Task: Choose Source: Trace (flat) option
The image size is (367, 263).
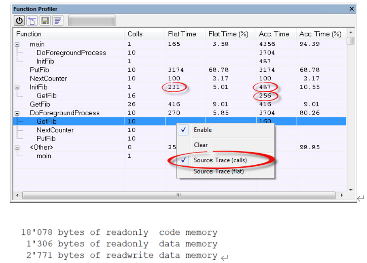Action: click(x=218, y=171)
